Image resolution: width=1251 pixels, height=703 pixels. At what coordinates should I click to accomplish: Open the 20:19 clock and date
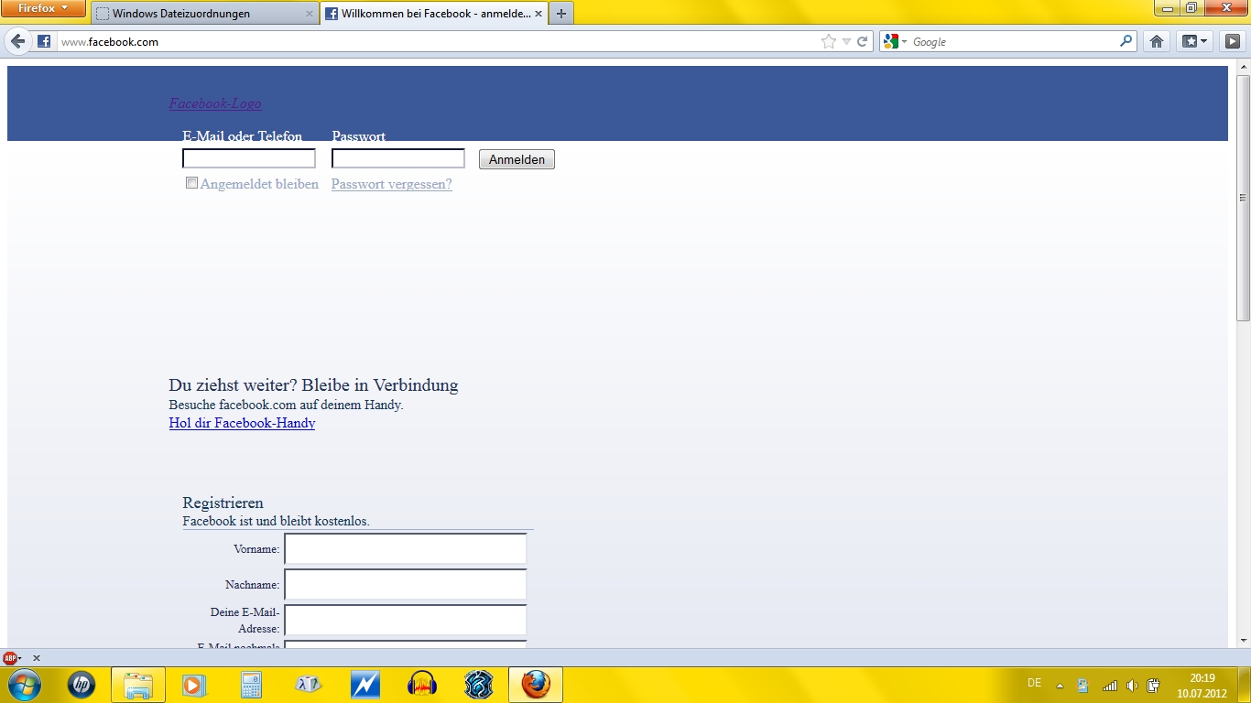coord(1202,685)
